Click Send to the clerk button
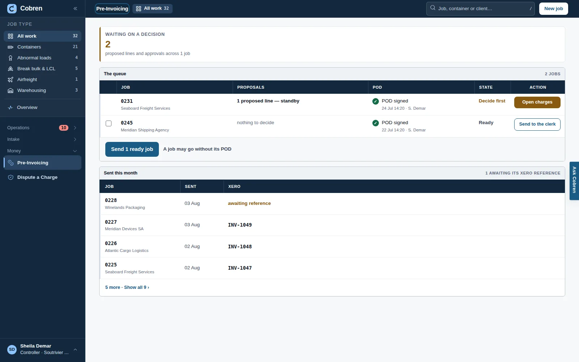The height and width of the screenshot is (362, 579). click(x=537, y=124)
